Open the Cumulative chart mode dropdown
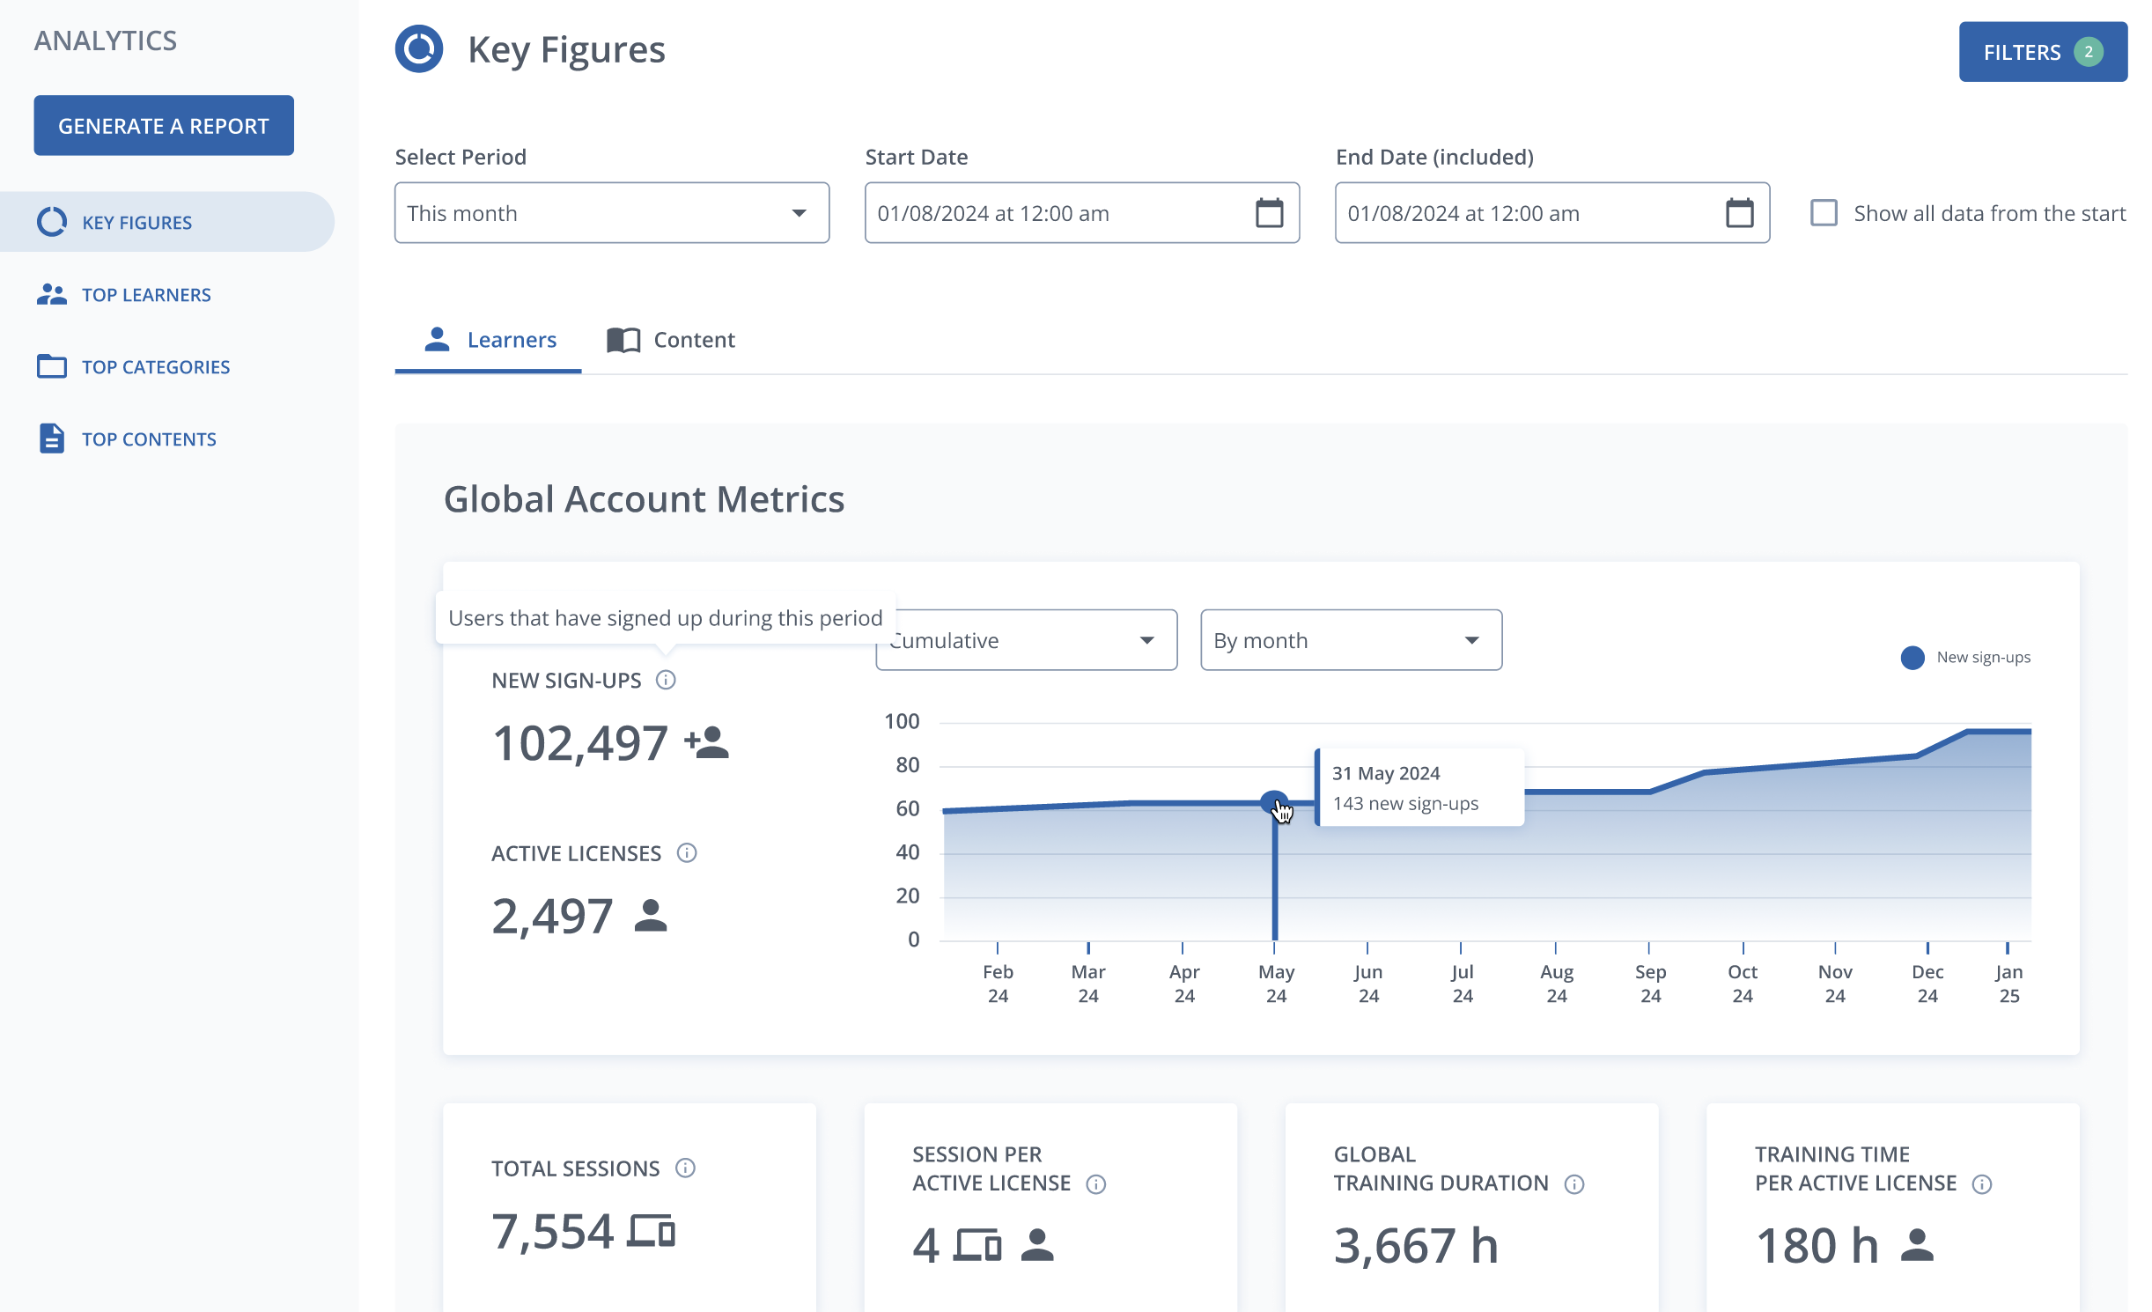Image resolution: width=2152 pixels, height=1312 pixels. click(x=1027, y=640)
